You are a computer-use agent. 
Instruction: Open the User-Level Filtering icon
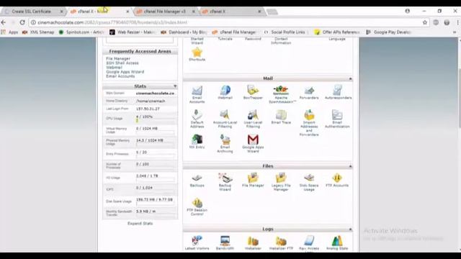253,115
